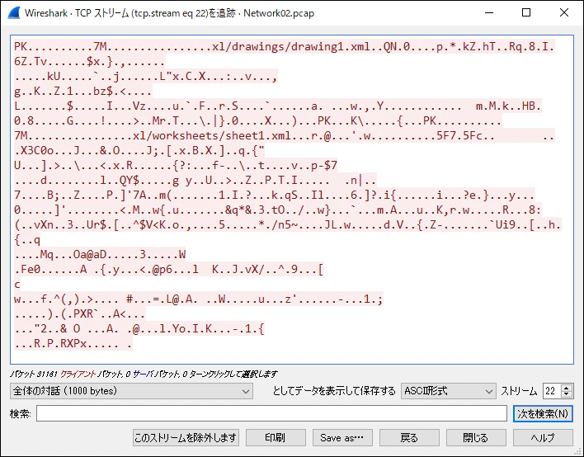Click the line starting with .Fe0
Viewport: 584px width, 457px height.
[x=169, y=269]
